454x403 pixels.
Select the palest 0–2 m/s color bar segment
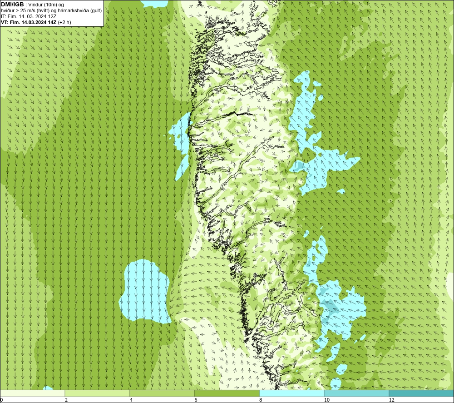(32, 393)
